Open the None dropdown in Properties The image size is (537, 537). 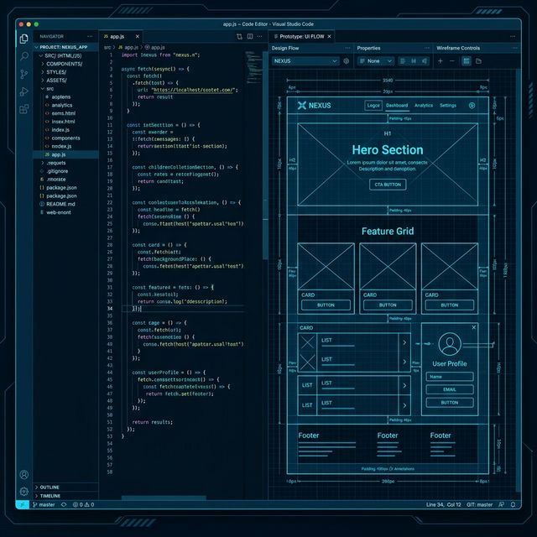(376, 61)
